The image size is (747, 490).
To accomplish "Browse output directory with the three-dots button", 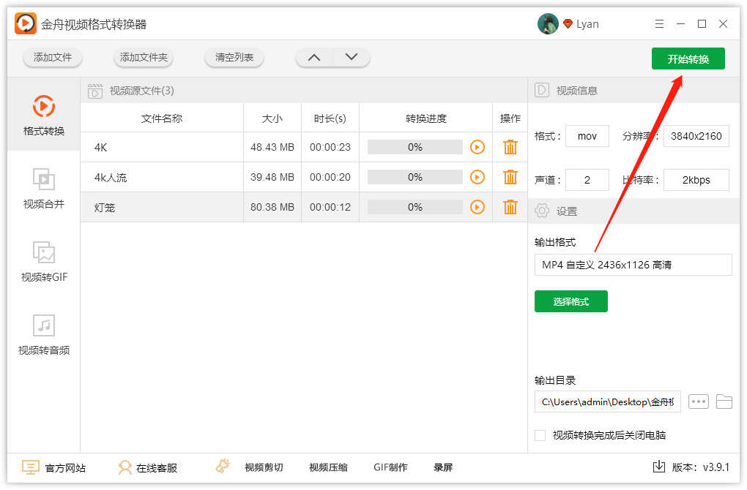I will [x=699, y=402].
